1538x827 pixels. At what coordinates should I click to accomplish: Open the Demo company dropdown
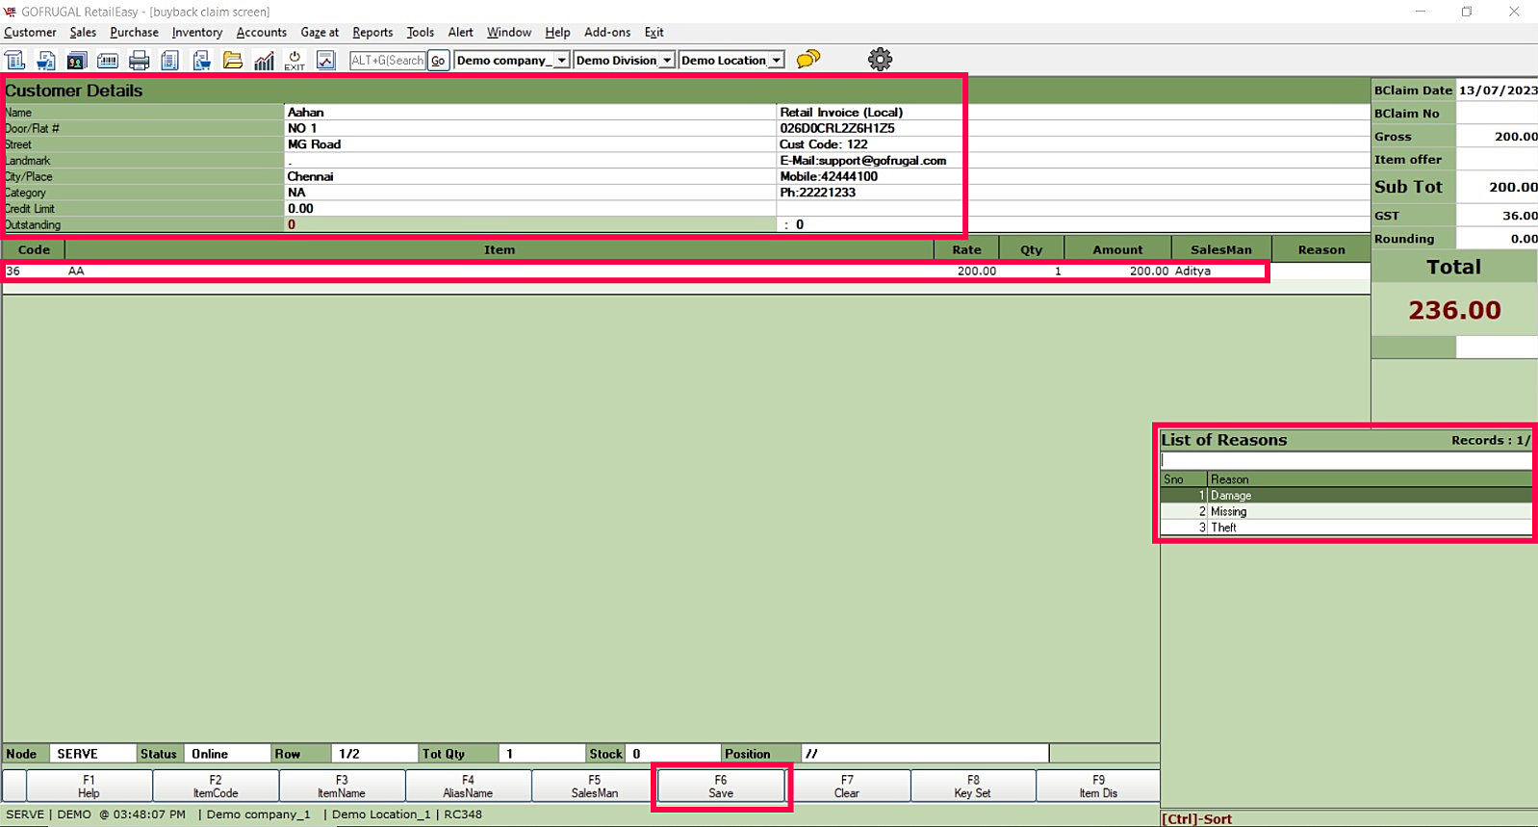coord(512,60)
